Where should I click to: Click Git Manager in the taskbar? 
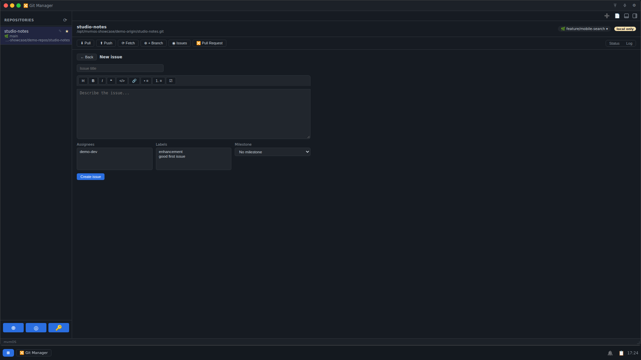click(34, 353)
